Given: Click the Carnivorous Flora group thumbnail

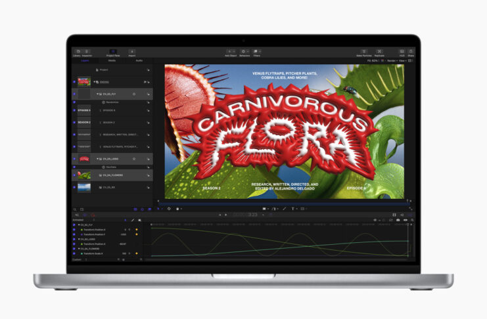Looking at the screenshot, I should pos(84,82).
